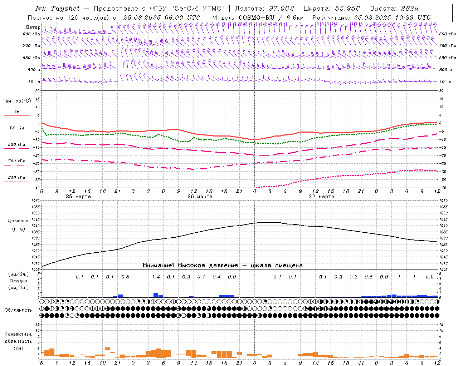Click the station name Irk_Tayshet

point(57,9)
